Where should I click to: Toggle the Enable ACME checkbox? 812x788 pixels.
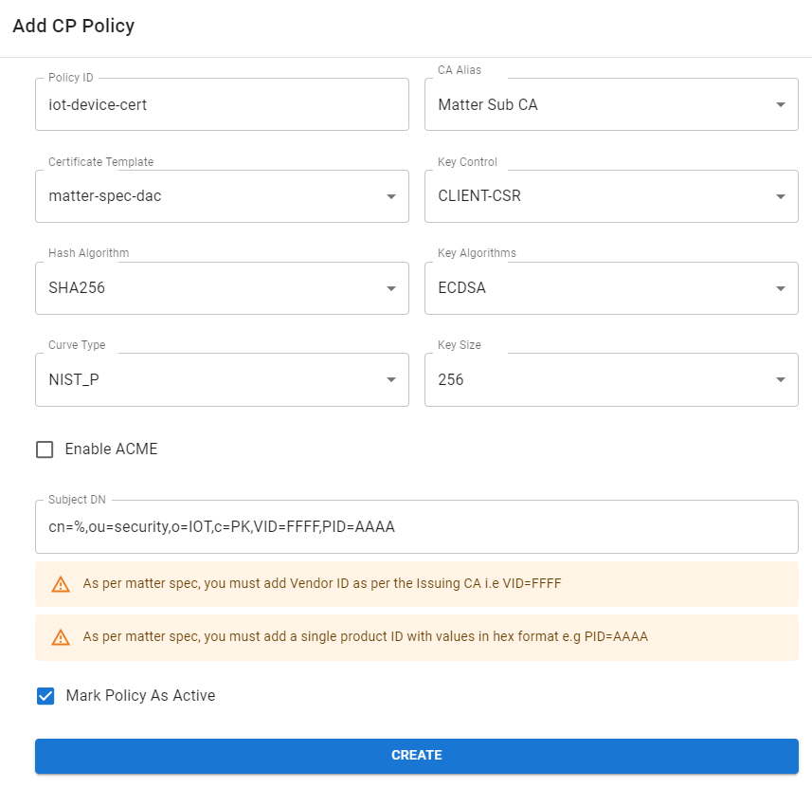tap(45, 449)
